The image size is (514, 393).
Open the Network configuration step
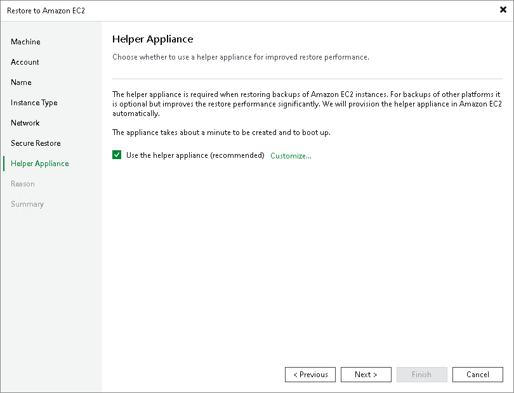click(25, 122)
